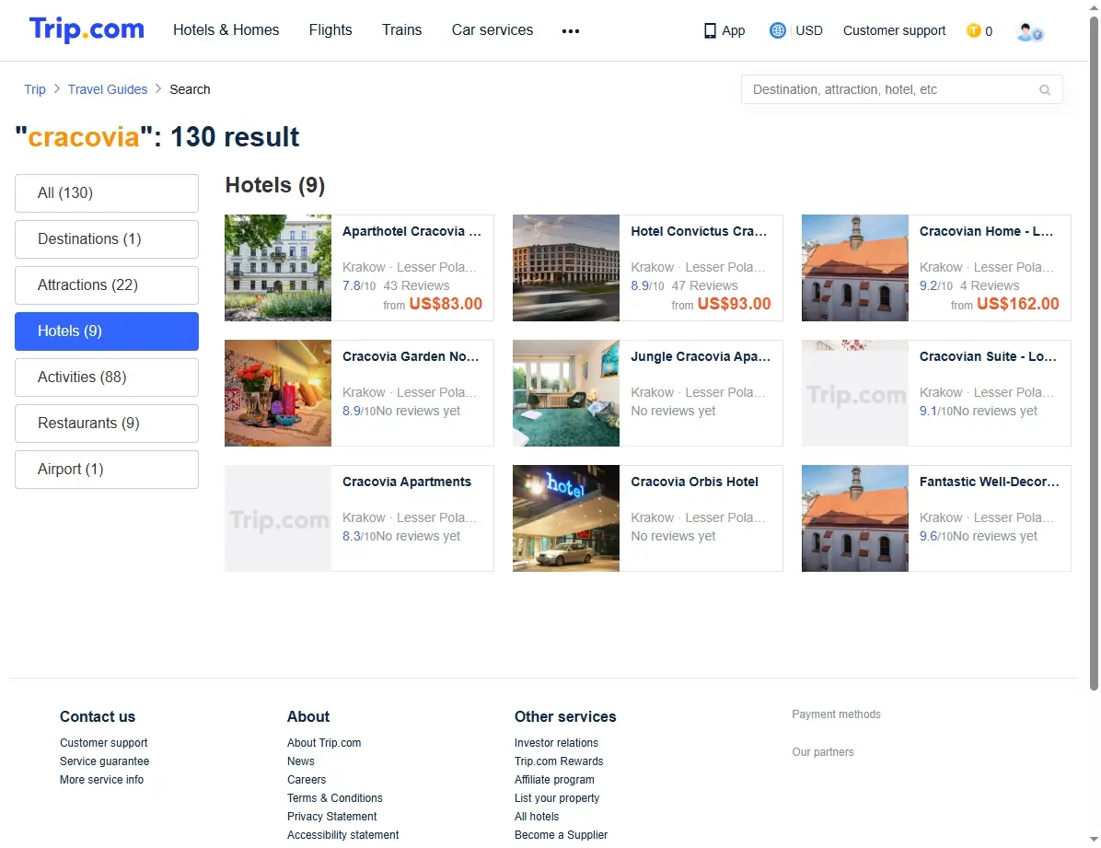Open the USD currency selector
This screenshot has width=1101, height=848.
pos(809,30)
